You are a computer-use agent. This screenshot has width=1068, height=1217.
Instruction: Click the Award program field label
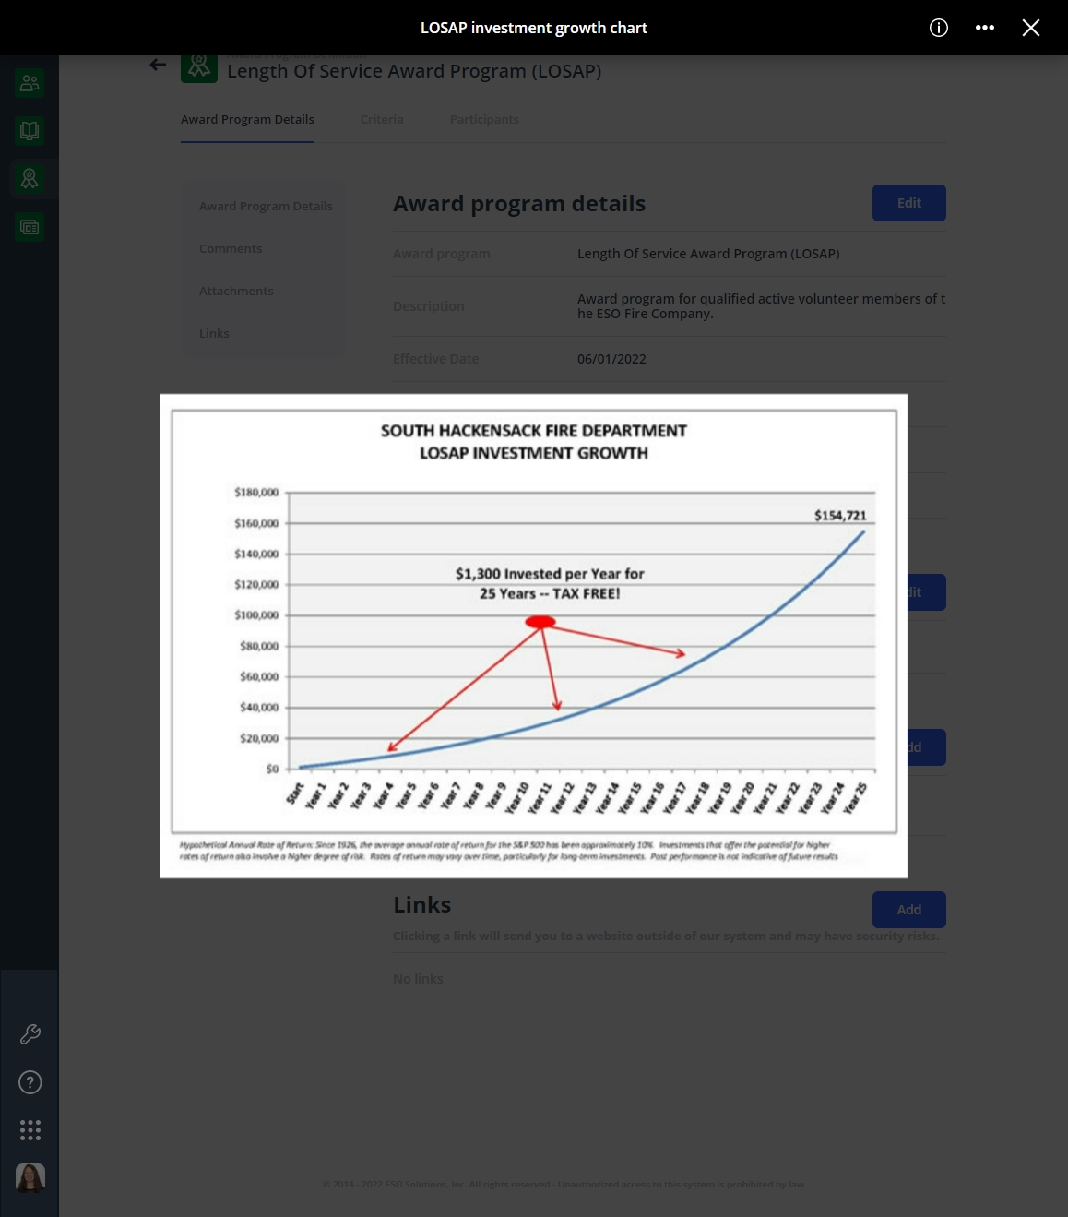tap(442, 254)
